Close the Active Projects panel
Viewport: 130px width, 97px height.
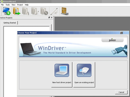(52, 17)
